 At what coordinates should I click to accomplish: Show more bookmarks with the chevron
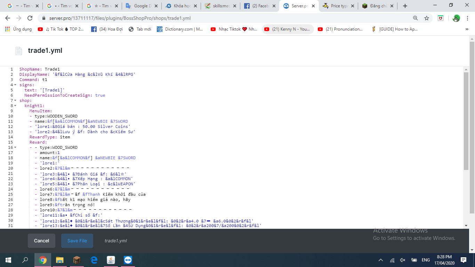coord(467,29)
